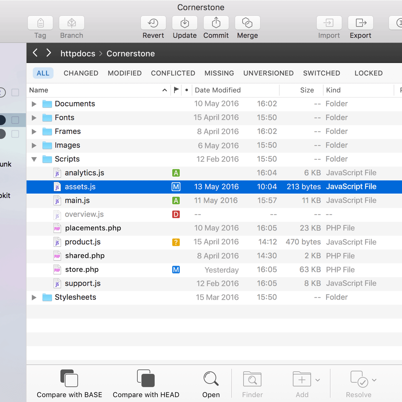Select the Stylesheets folder row
The image size is (402, 402).
click(214, 297)
